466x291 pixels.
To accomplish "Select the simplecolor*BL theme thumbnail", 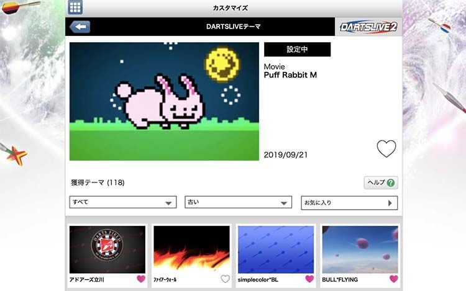I will coord(276,249).
